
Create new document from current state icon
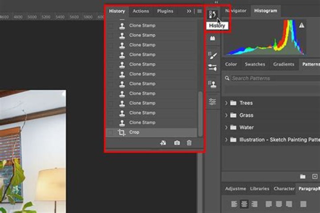(x=163, y=143)
